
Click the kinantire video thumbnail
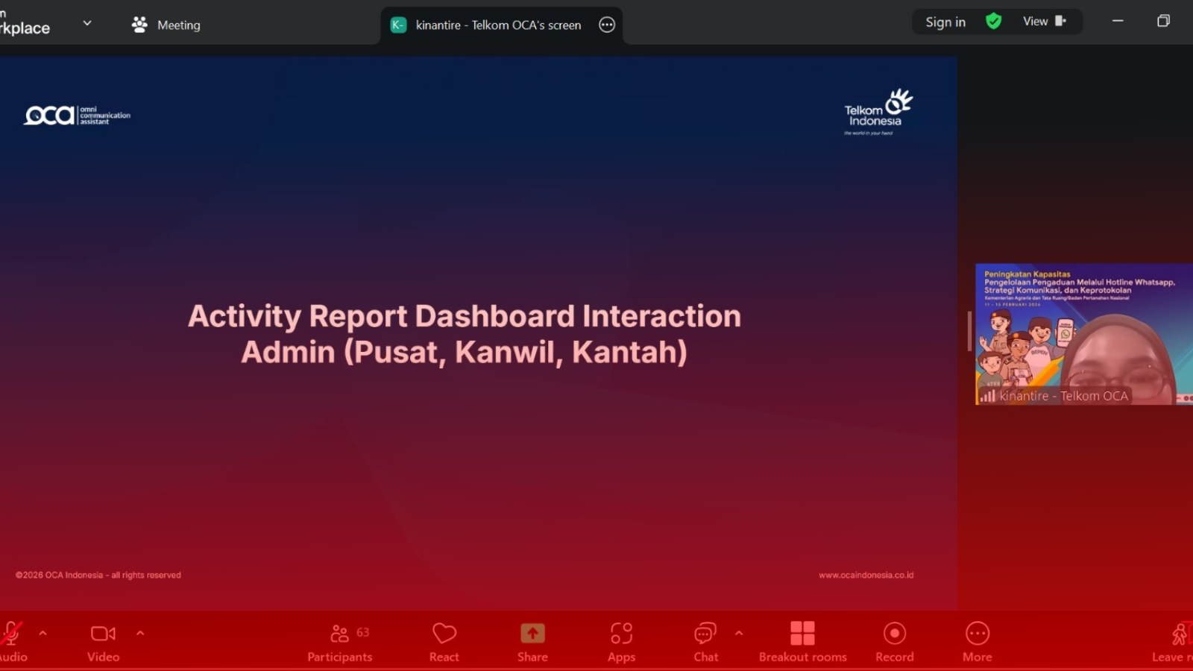click(x=1083, y=334)
